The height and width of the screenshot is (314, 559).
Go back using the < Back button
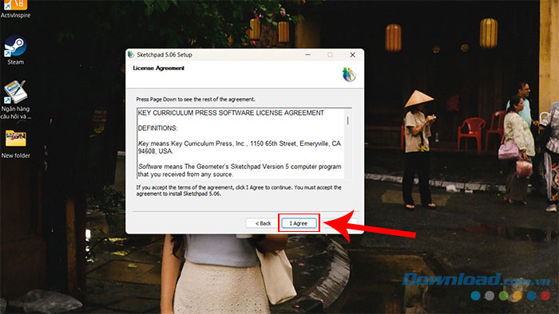click(263, 223)
